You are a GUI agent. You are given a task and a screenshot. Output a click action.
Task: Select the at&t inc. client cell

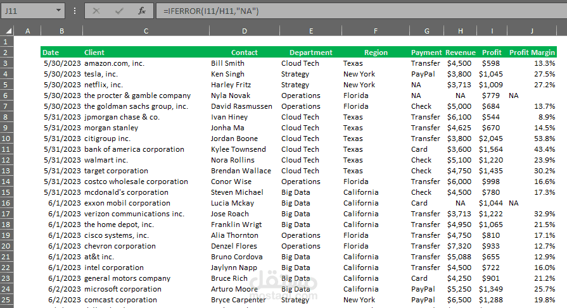point(146,257)
